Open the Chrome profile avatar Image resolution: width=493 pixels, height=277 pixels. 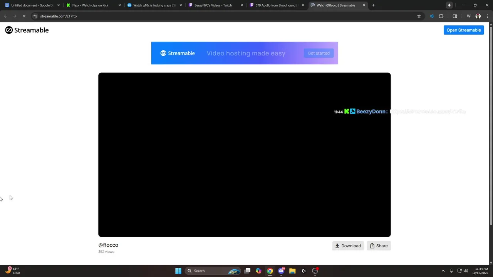(478, 16)
